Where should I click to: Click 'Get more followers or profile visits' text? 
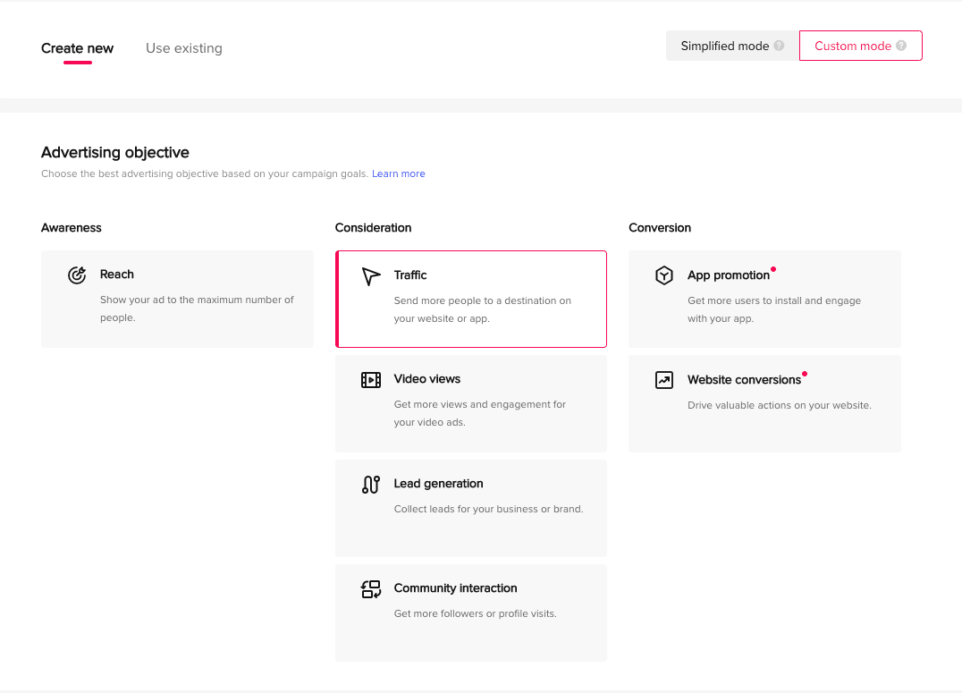[475, 613]
